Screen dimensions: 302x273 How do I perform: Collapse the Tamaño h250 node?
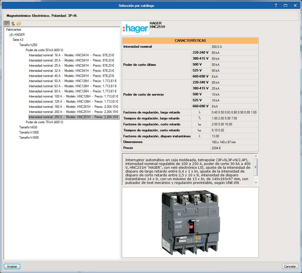[28, 45]
